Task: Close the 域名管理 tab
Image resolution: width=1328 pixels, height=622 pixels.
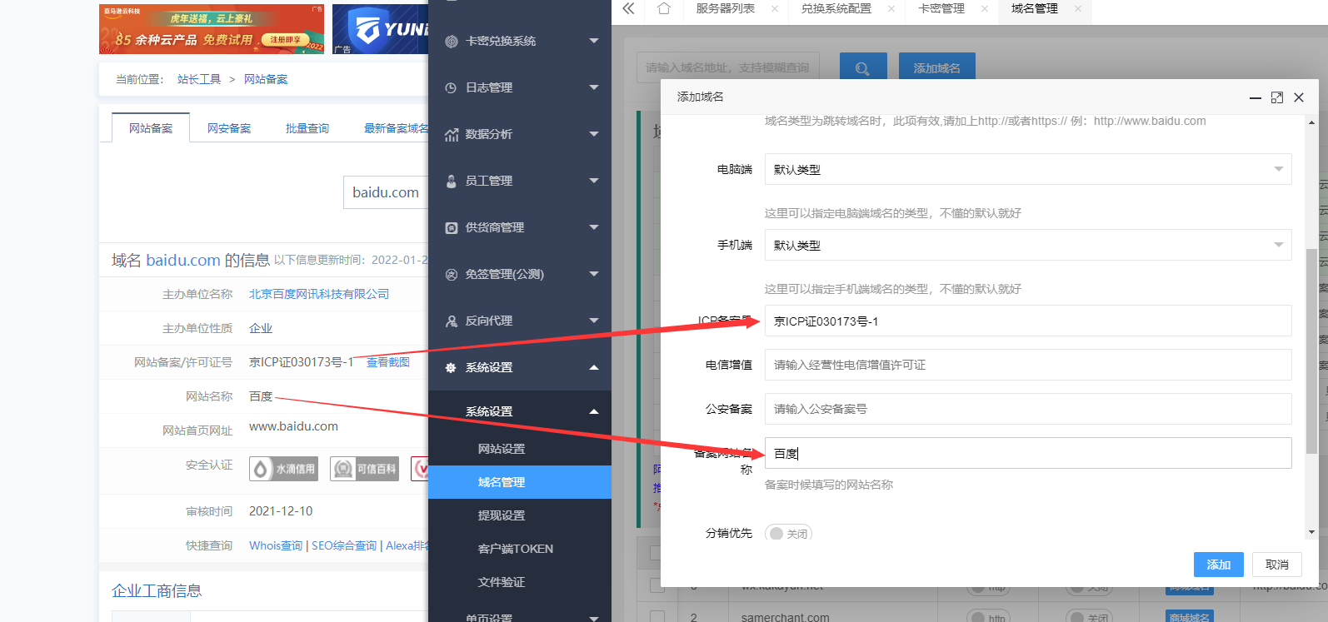Action: pyautogui.click(x=1078, y=8)
